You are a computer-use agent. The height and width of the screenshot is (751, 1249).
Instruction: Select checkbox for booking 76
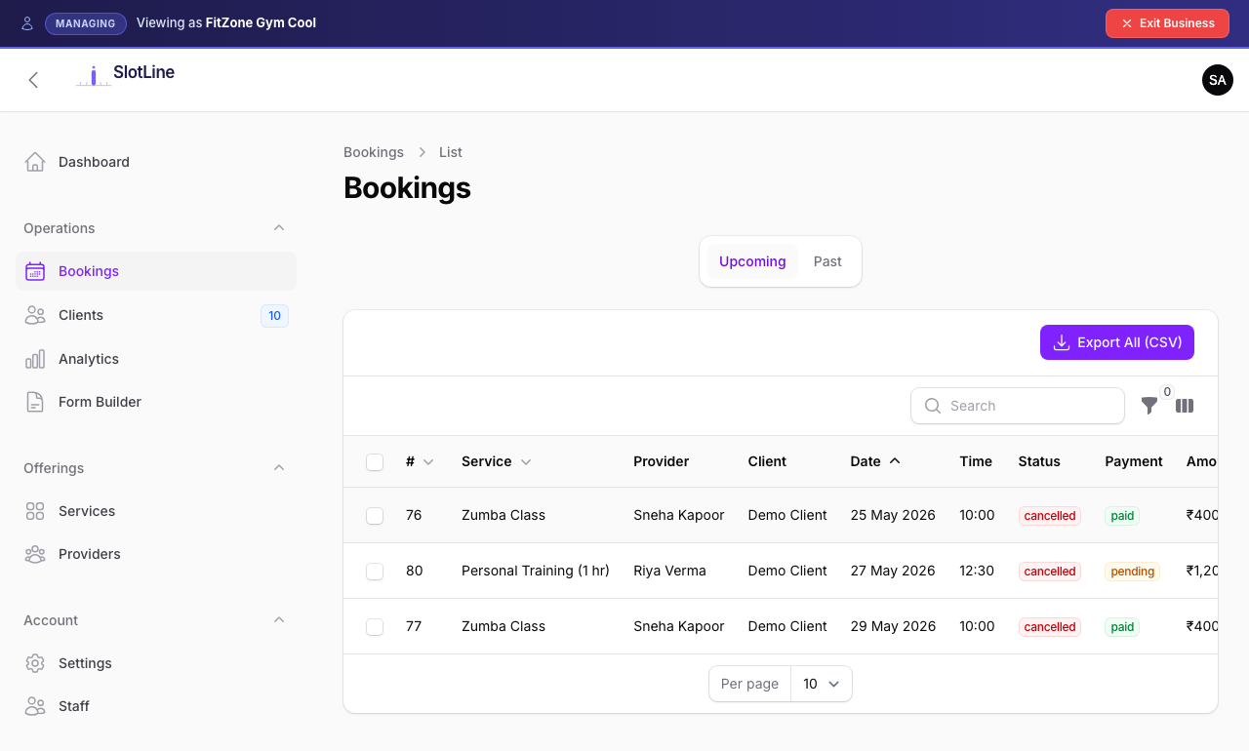point(375,516)
